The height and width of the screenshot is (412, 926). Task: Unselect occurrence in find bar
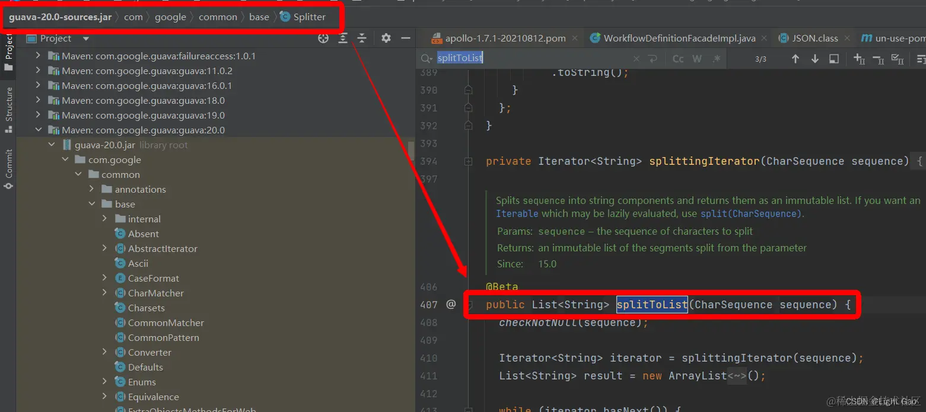tap(879, 59)
